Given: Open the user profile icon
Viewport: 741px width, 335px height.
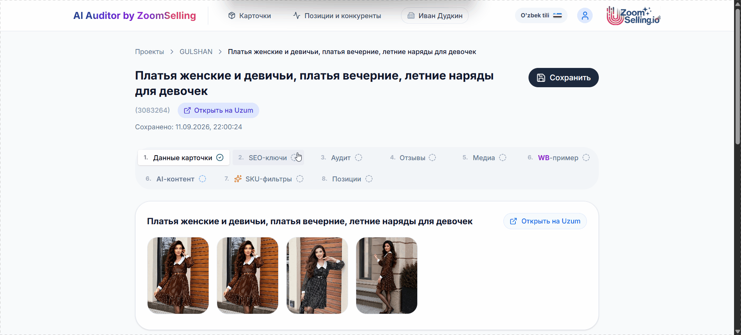Looking at the screenshot, I should tap(585, 15).
